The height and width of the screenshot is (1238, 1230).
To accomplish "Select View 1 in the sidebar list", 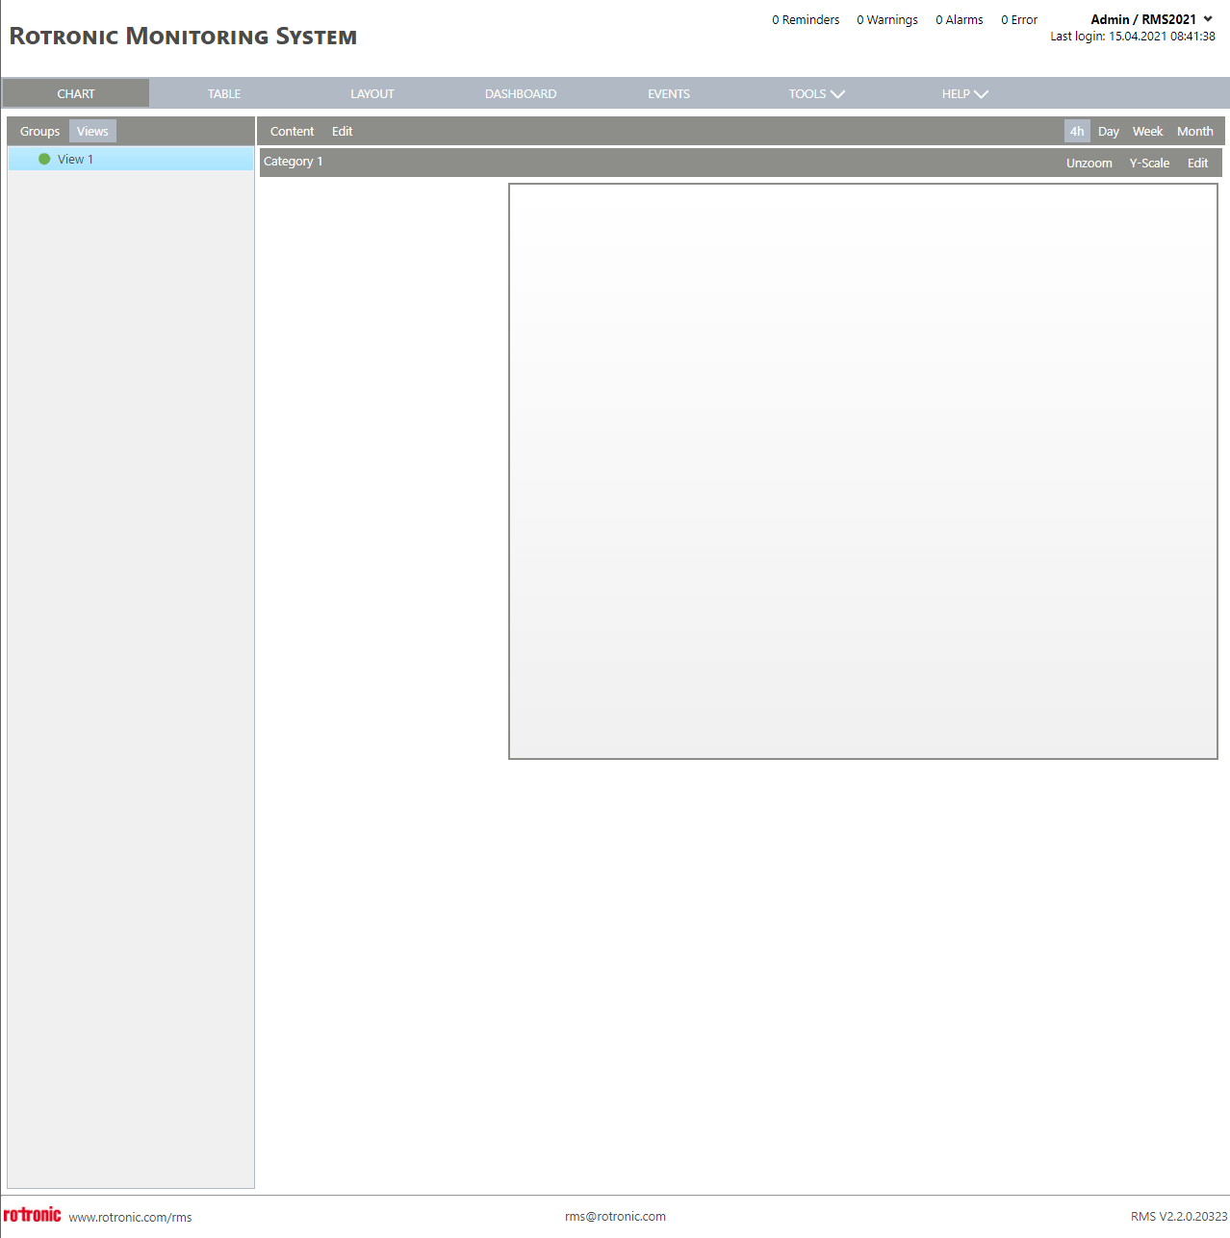I will [x=131, y=159].
